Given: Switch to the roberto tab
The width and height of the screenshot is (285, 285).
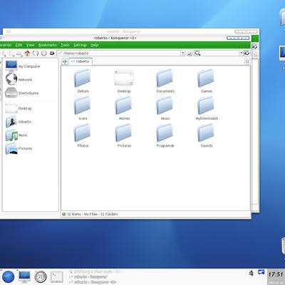Looking at the screenshot, I should click(81, 61).
